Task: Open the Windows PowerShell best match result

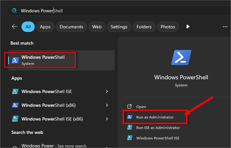Action: [43, 60]
